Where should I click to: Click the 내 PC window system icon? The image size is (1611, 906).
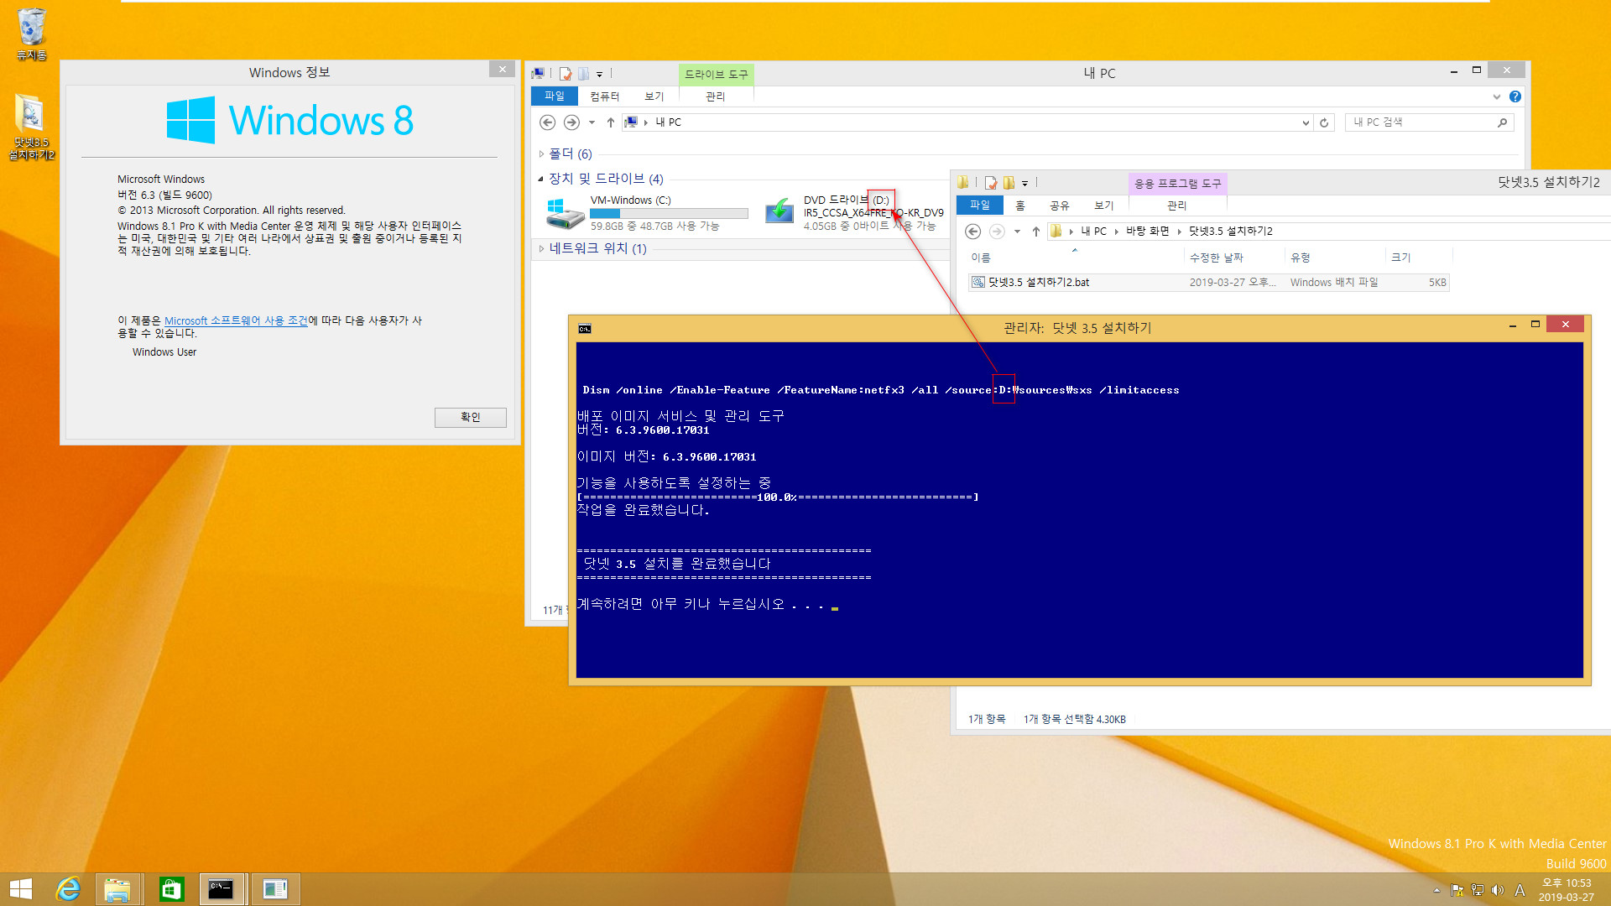tap(538, 74)
